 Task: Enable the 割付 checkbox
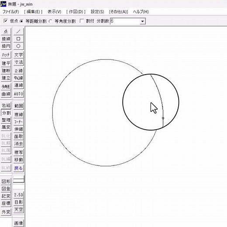tap(82, 21)
